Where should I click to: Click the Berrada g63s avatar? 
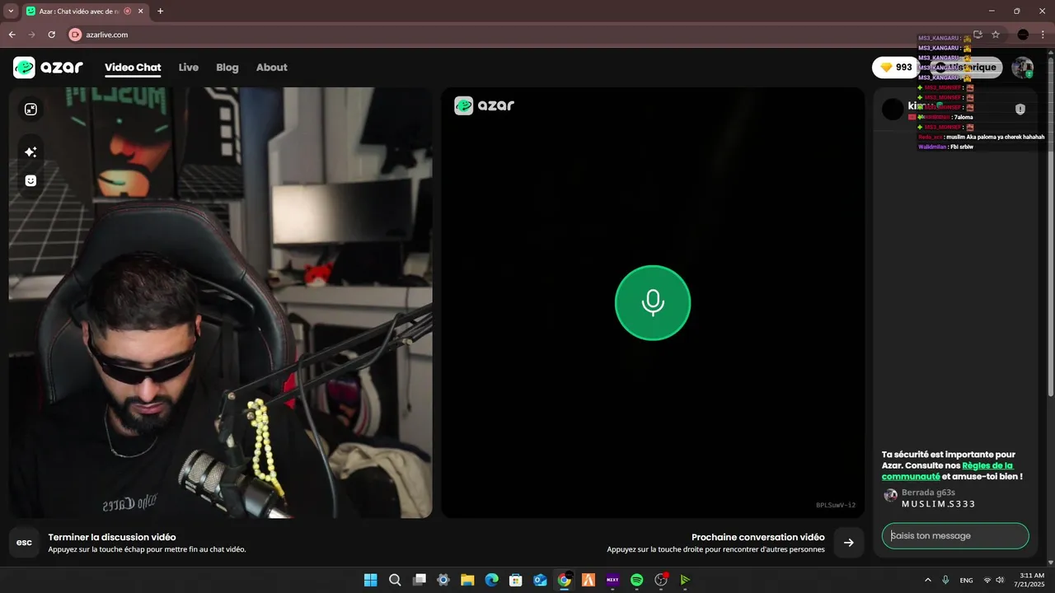click(890, 495)
